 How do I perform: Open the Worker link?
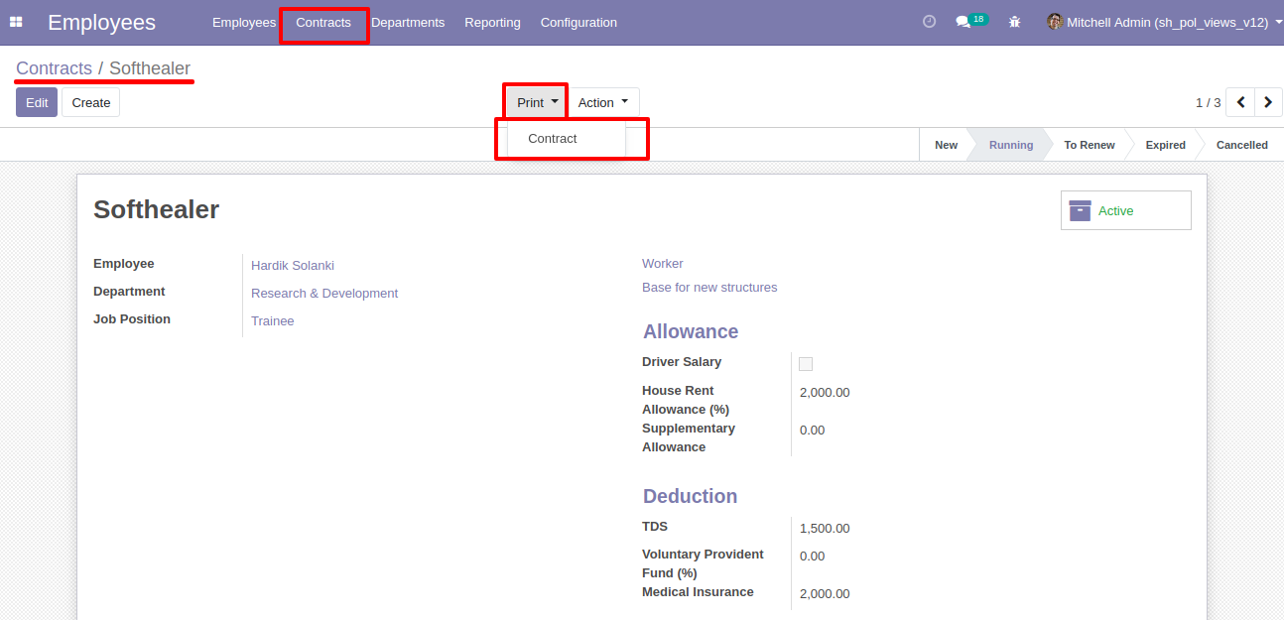663,263
